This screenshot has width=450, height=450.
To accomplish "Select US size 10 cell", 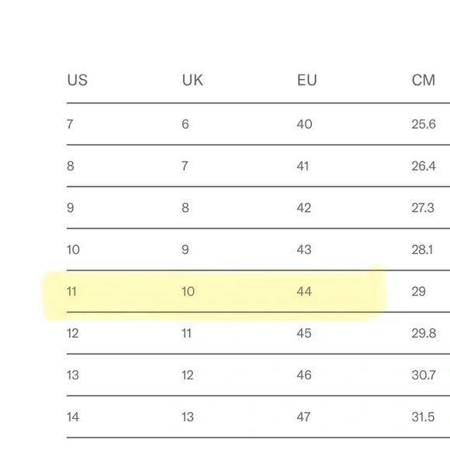I will click(x=73, y=250).
